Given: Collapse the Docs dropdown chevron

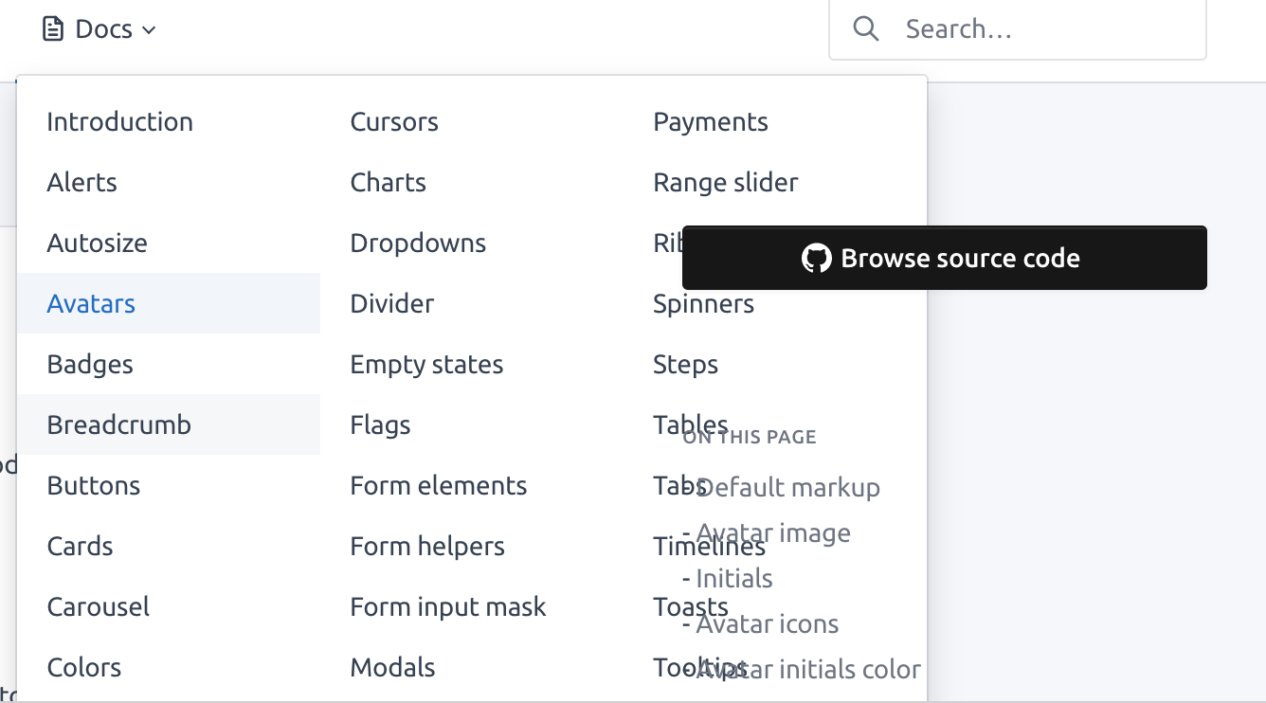Looking at the screenshot, I should coord(149,30).
